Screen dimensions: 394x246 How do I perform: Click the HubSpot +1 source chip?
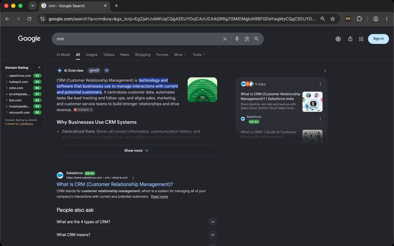83,110
